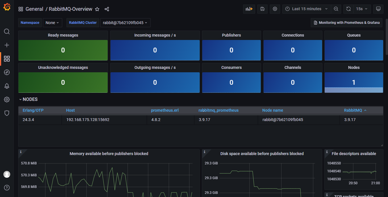Screen dimensions: 388x197
Task: Sort table by rabbitmq_prometheus column
Action: click(x=218, y=110)
